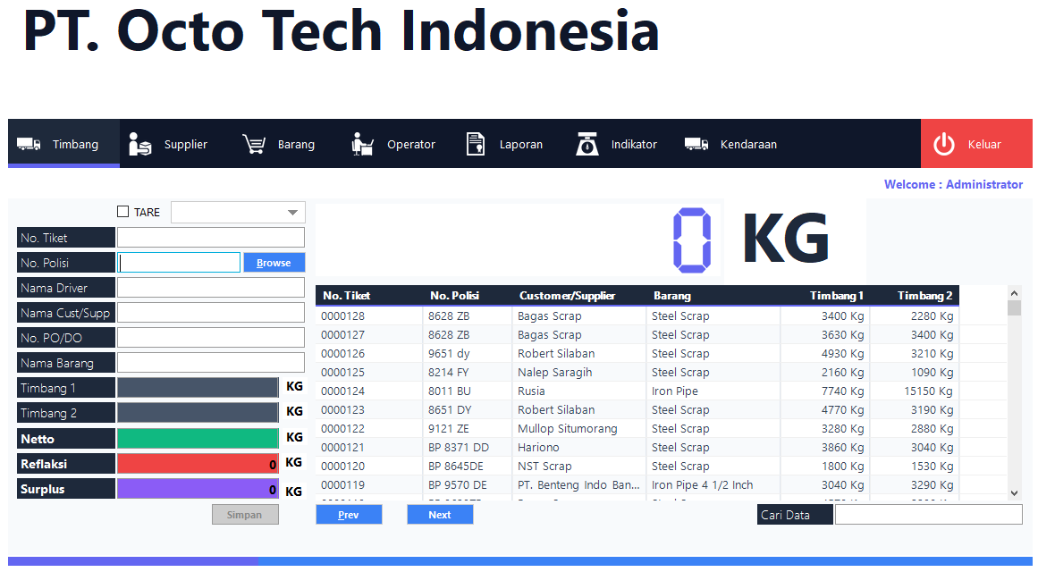1038x572 pixels.
Task: Enable the TARE checkbox
Action: [123, 212]
